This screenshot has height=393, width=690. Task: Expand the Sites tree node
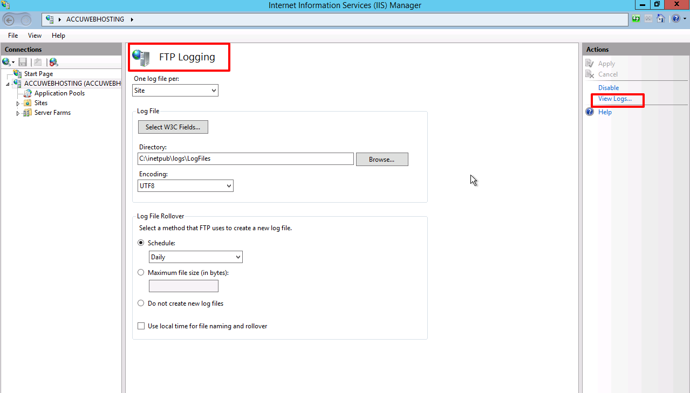18,102
